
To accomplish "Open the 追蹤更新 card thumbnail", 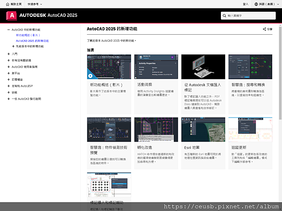I will [251, 129].
